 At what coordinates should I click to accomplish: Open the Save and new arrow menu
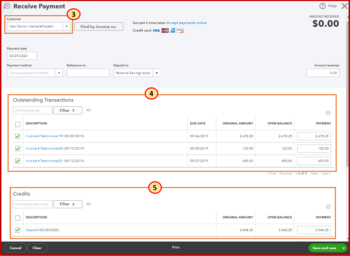pyautogui.click(x=343, y=248)
